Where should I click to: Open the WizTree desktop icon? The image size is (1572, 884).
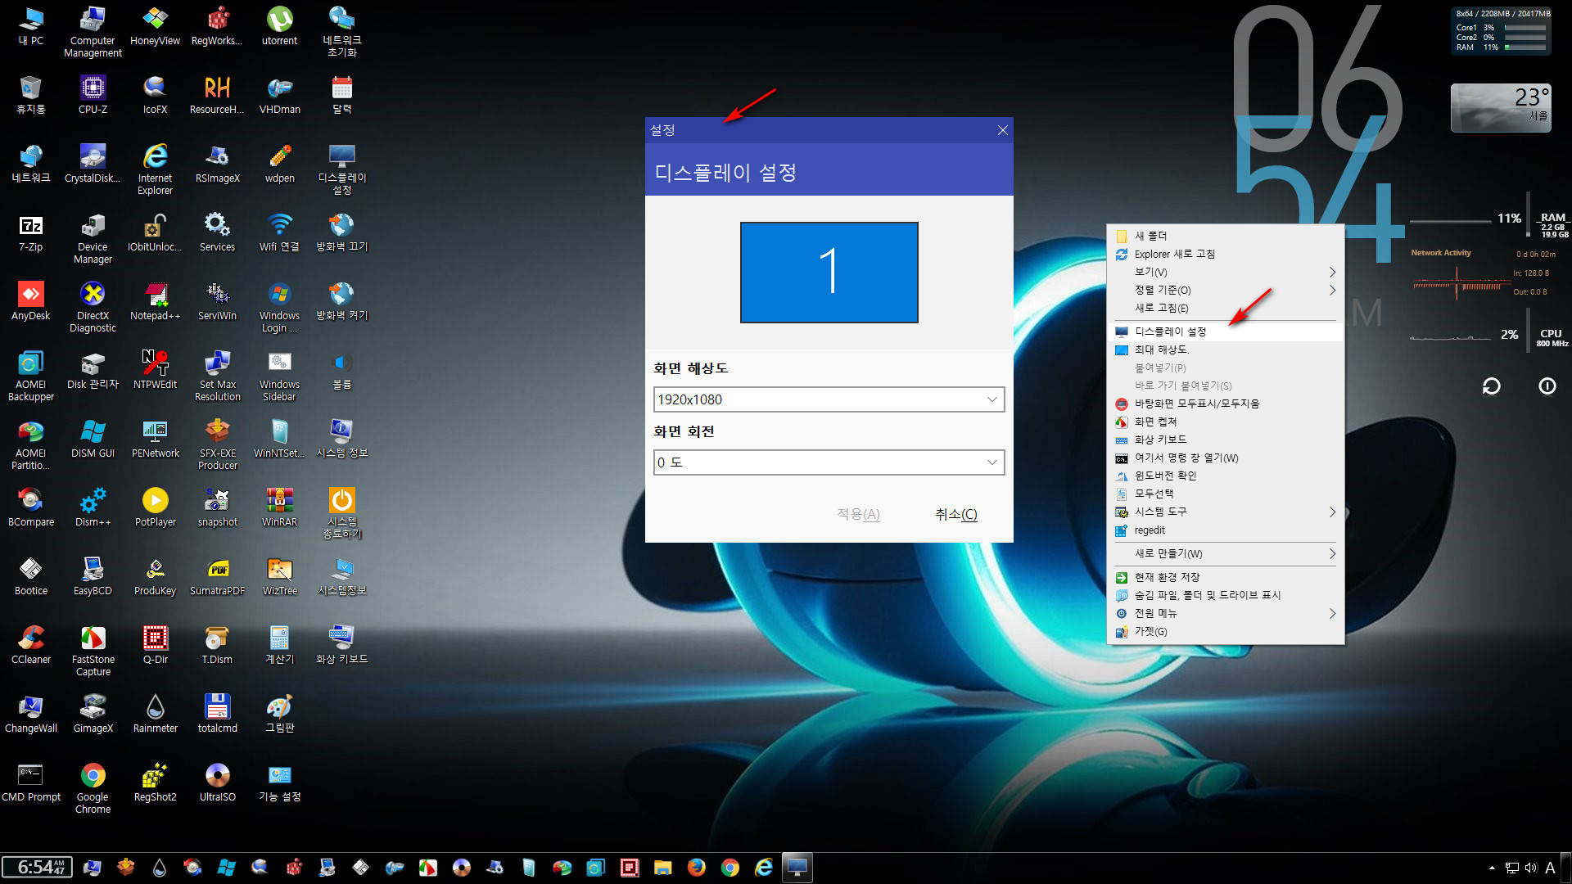[x=279, y=575]
